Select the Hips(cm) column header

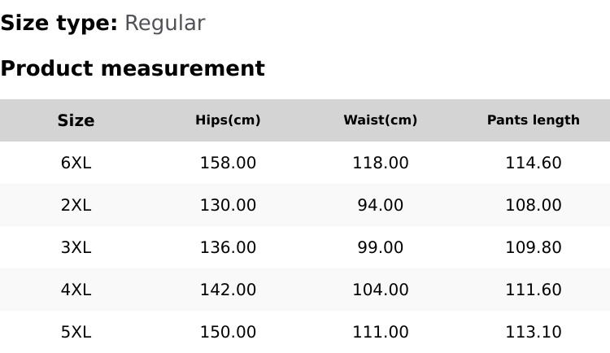pos(228,120)
